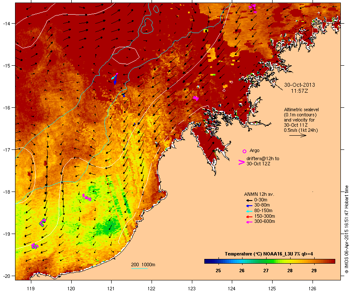Click the cyan 200 1000m isobath line sample
This screenshot has width=352, height=292.
pos(140,268)
